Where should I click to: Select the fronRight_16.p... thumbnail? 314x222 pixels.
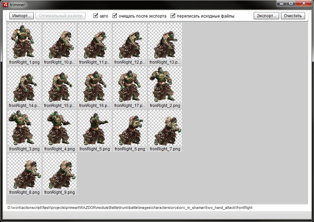click(95, 87)
